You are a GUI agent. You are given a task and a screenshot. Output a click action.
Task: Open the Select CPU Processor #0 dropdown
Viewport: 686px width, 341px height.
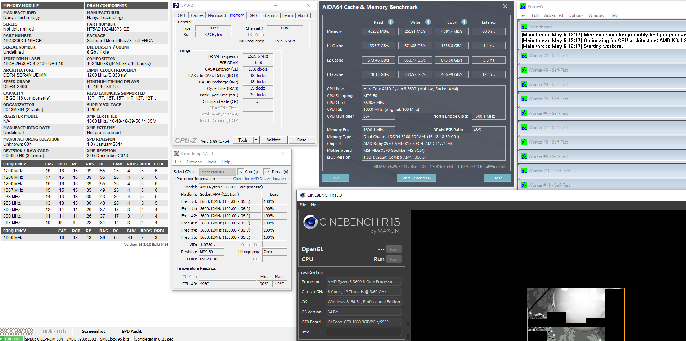(218, 172)
